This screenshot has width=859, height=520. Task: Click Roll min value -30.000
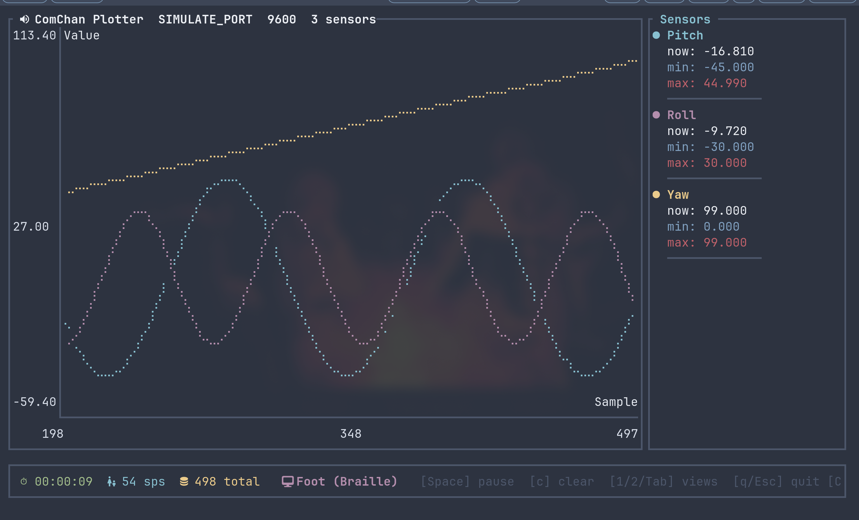729,147
